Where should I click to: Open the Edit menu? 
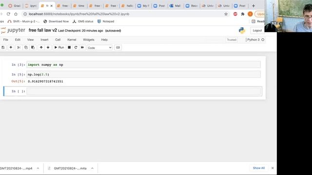18,40
